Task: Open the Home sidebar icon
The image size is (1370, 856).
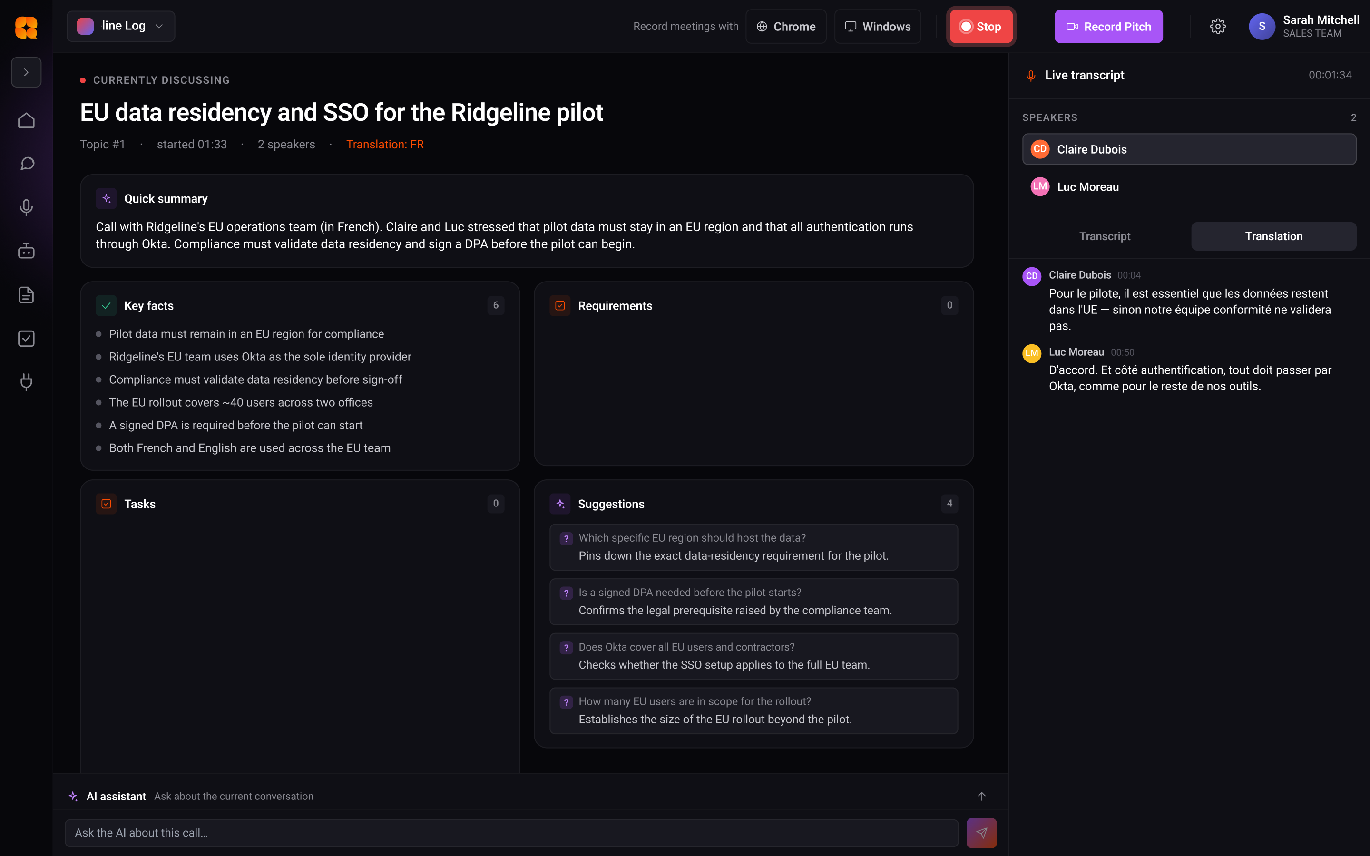Action: (x=26, y=120)
